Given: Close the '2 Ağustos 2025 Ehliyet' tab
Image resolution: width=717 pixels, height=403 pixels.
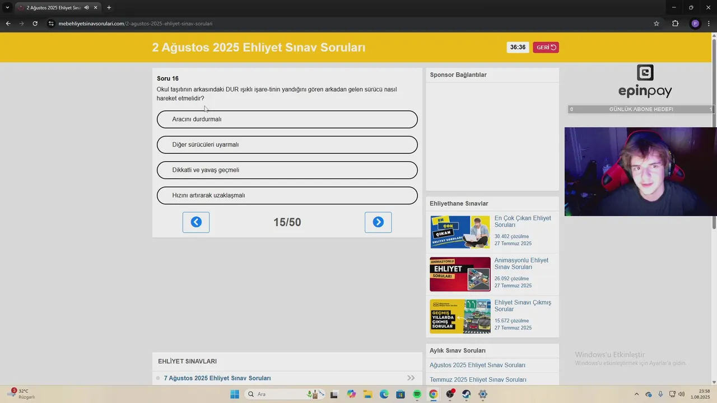Looking at the screenshot, I should (96, 8).
